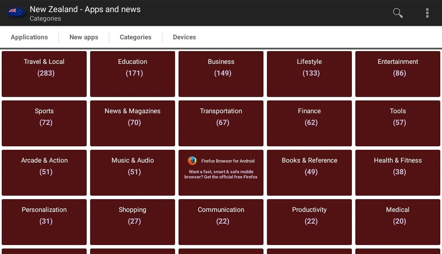
Task: Browse the Sports category
Action: (x=44, y=123)
